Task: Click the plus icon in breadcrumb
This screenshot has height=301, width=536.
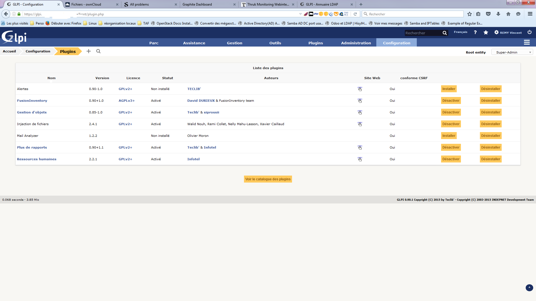Action: pyautogui.click(x=88, y=51)
